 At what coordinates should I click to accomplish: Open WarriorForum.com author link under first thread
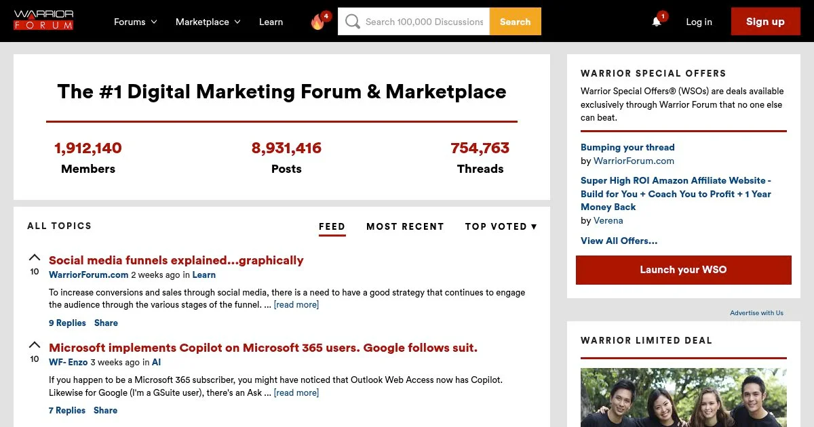pyautogui.click(x=89, y=275)
